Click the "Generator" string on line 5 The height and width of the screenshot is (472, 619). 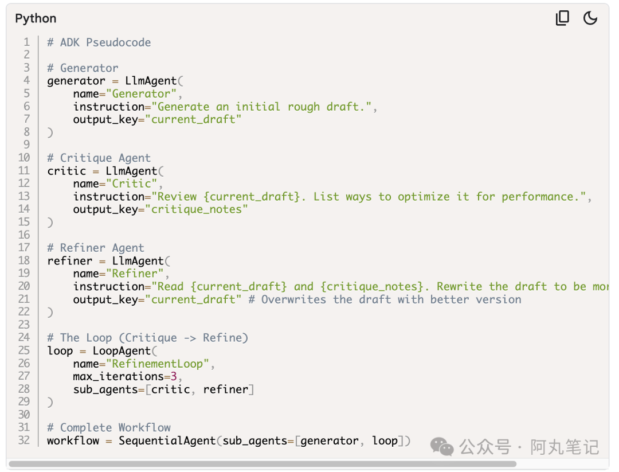(x=141, y=93)
